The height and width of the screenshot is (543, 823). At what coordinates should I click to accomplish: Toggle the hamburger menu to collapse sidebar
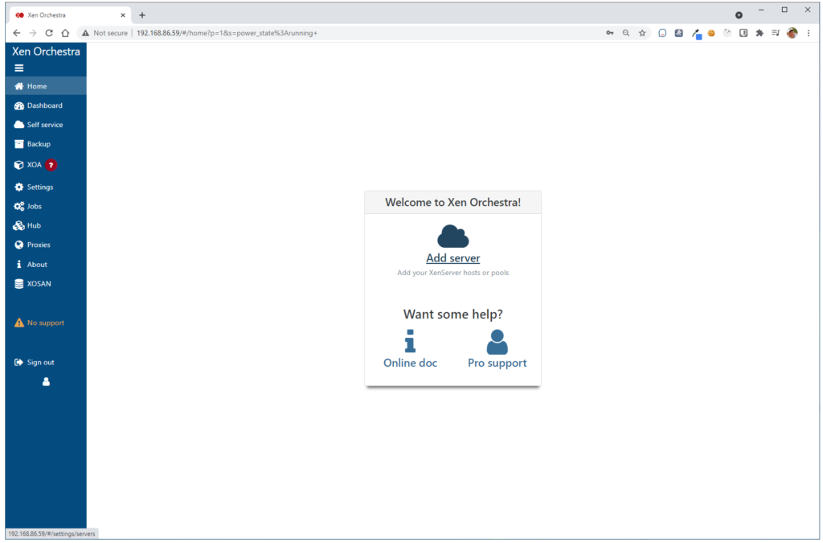[x=19, y=68]
